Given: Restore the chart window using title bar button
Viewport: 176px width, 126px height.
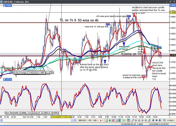Looking at the screenshot, I should (x=170, y=2).
